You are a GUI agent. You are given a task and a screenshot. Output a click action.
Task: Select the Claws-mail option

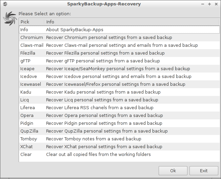(x=32, y=45)
